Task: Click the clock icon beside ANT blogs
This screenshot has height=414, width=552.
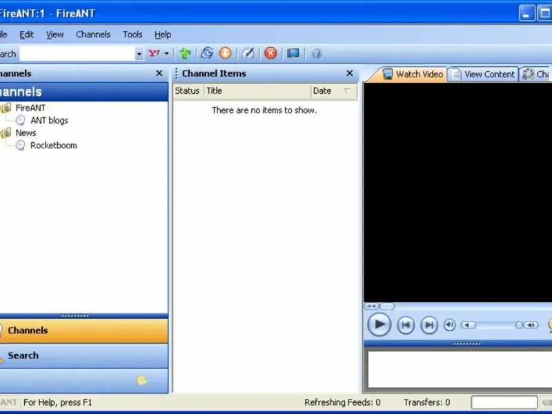Action: coord(21,120)
